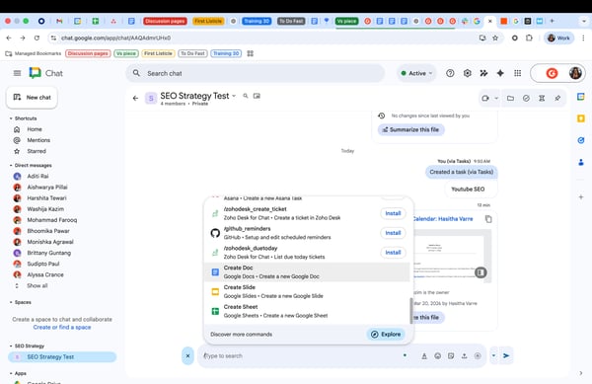
Task: Start video meeting camera icon
Action: coord(485,98)
